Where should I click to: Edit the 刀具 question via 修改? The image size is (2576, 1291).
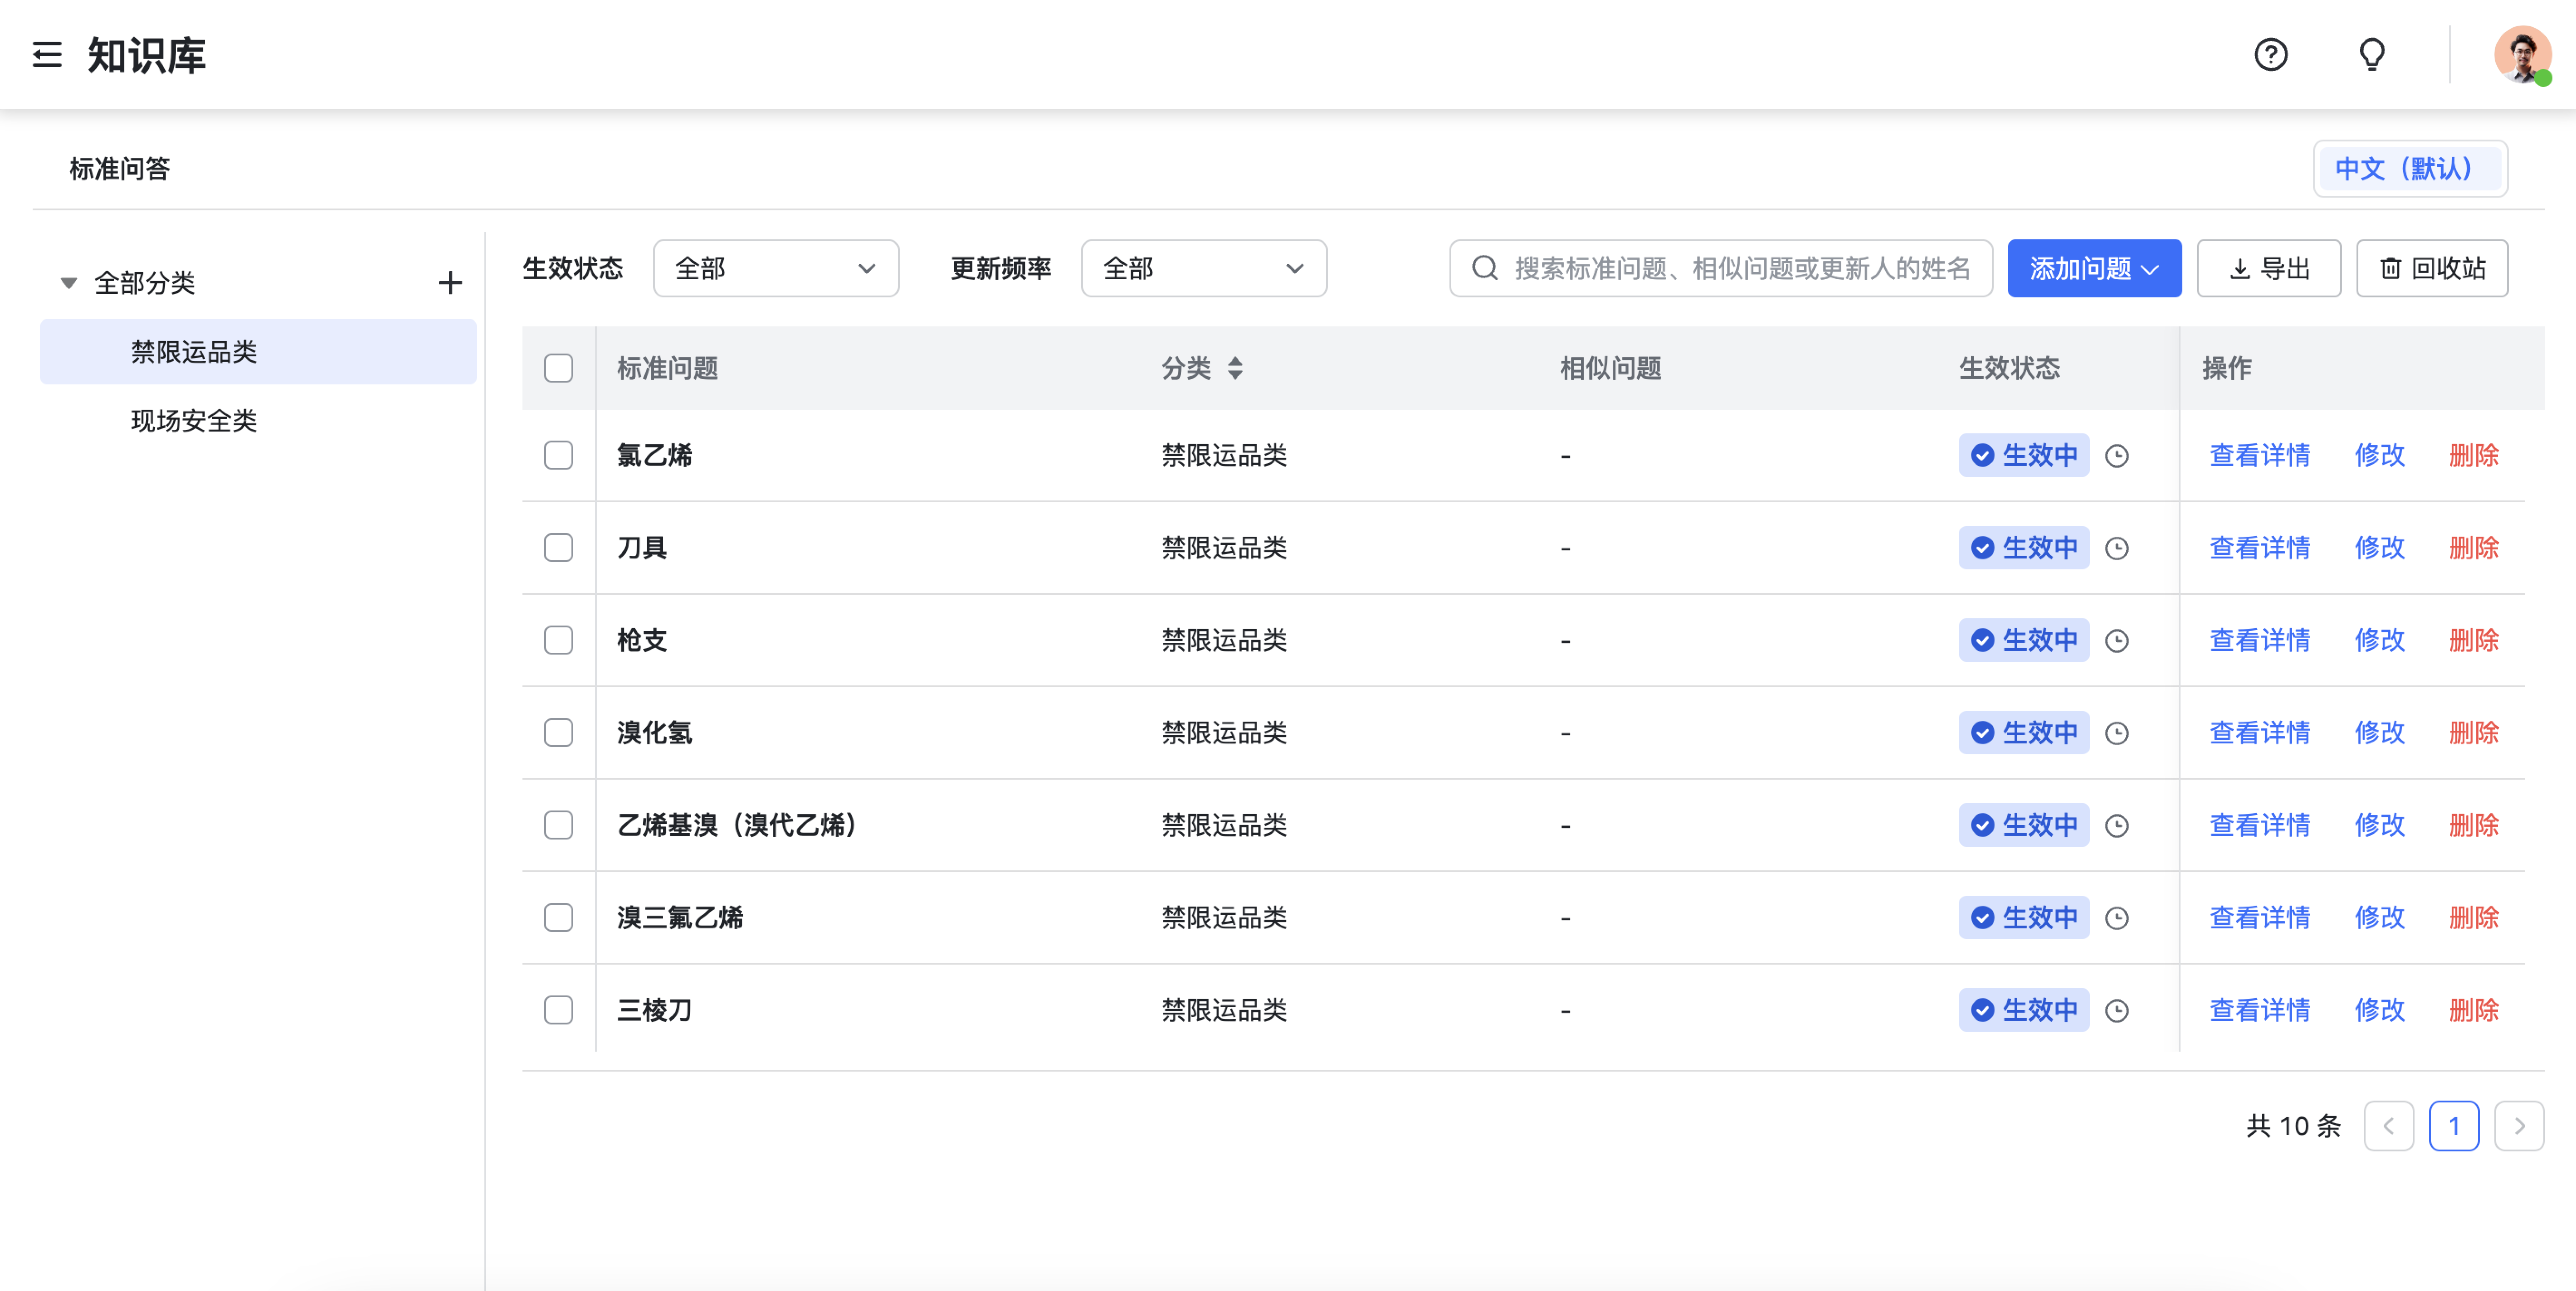pos(2379,548)
